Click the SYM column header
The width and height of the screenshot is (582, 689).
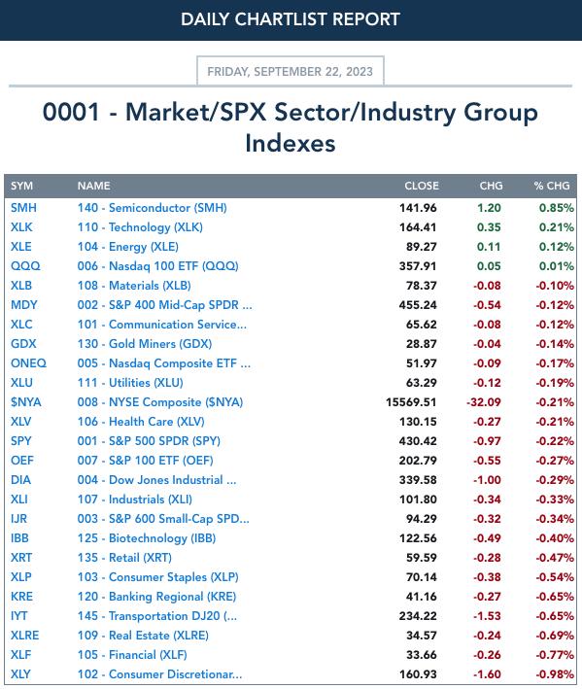coord(21,186)
